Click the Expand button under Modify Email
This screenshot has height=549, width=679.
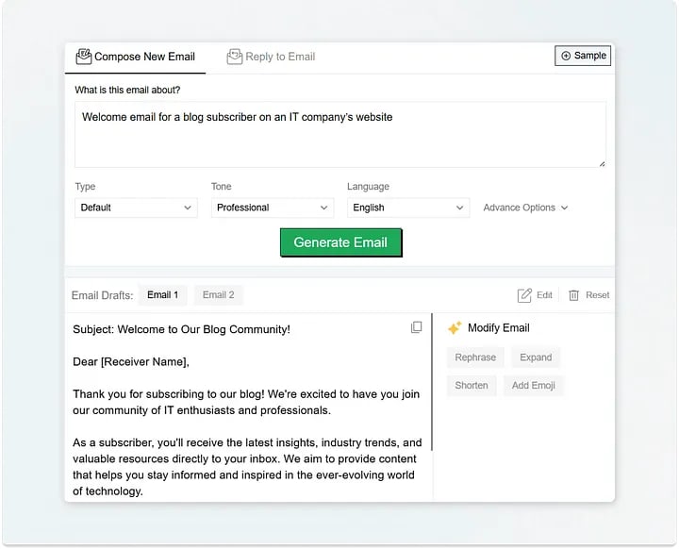click(x=536, y=358)
